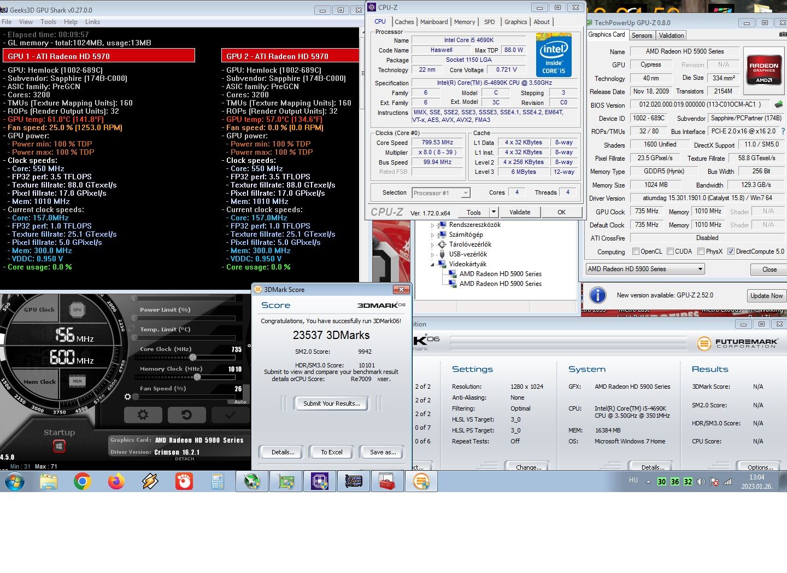
Task: Click the fan settings gear beside Fan Speed
Action: pos(127,397)
